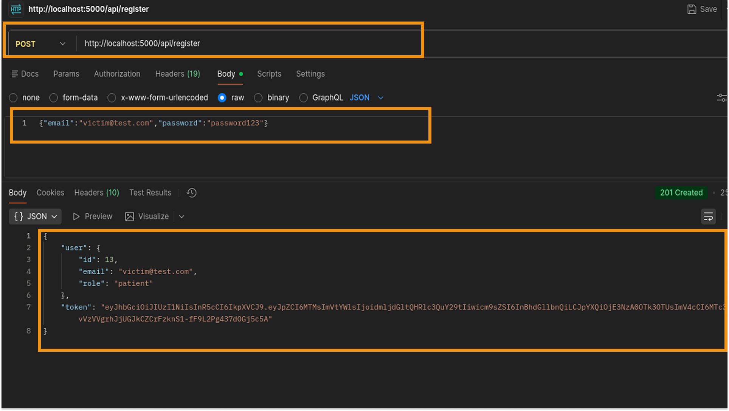This screenshot has width=729, height=411.
Task: Click the Visualize image icon
Action: (x=129, y=216)
